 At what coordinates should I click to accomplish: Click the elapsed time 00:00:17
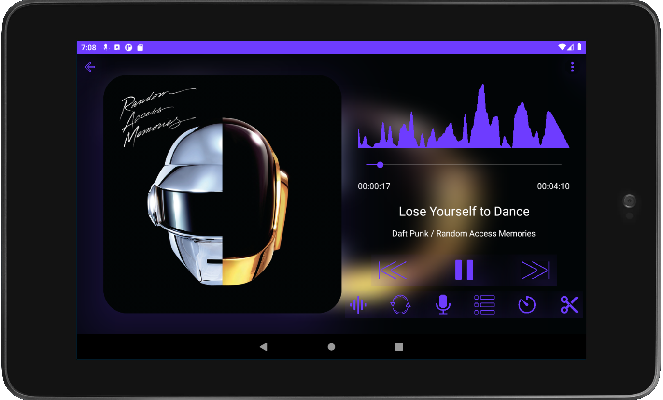tap(374, 186)
